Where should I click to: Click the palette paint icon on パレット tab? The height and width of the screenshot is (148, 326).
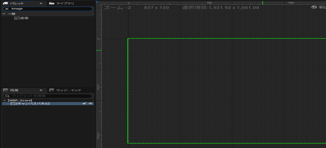(x=5, y=3)
